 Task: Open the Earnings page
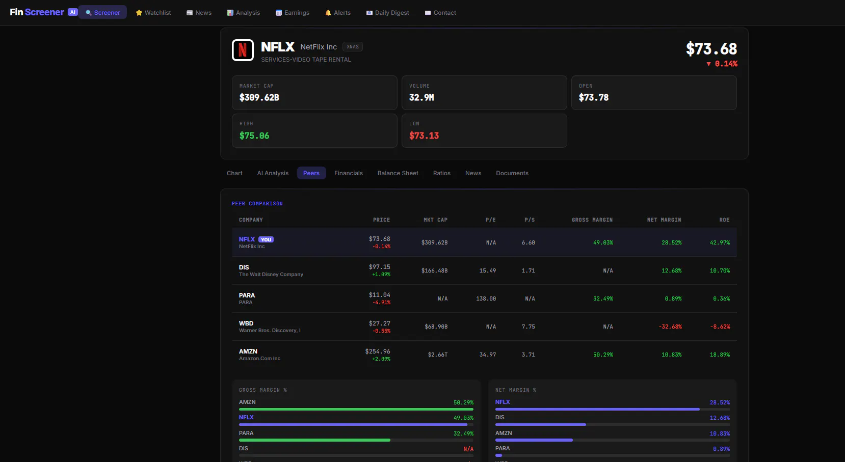click(292, 12)
